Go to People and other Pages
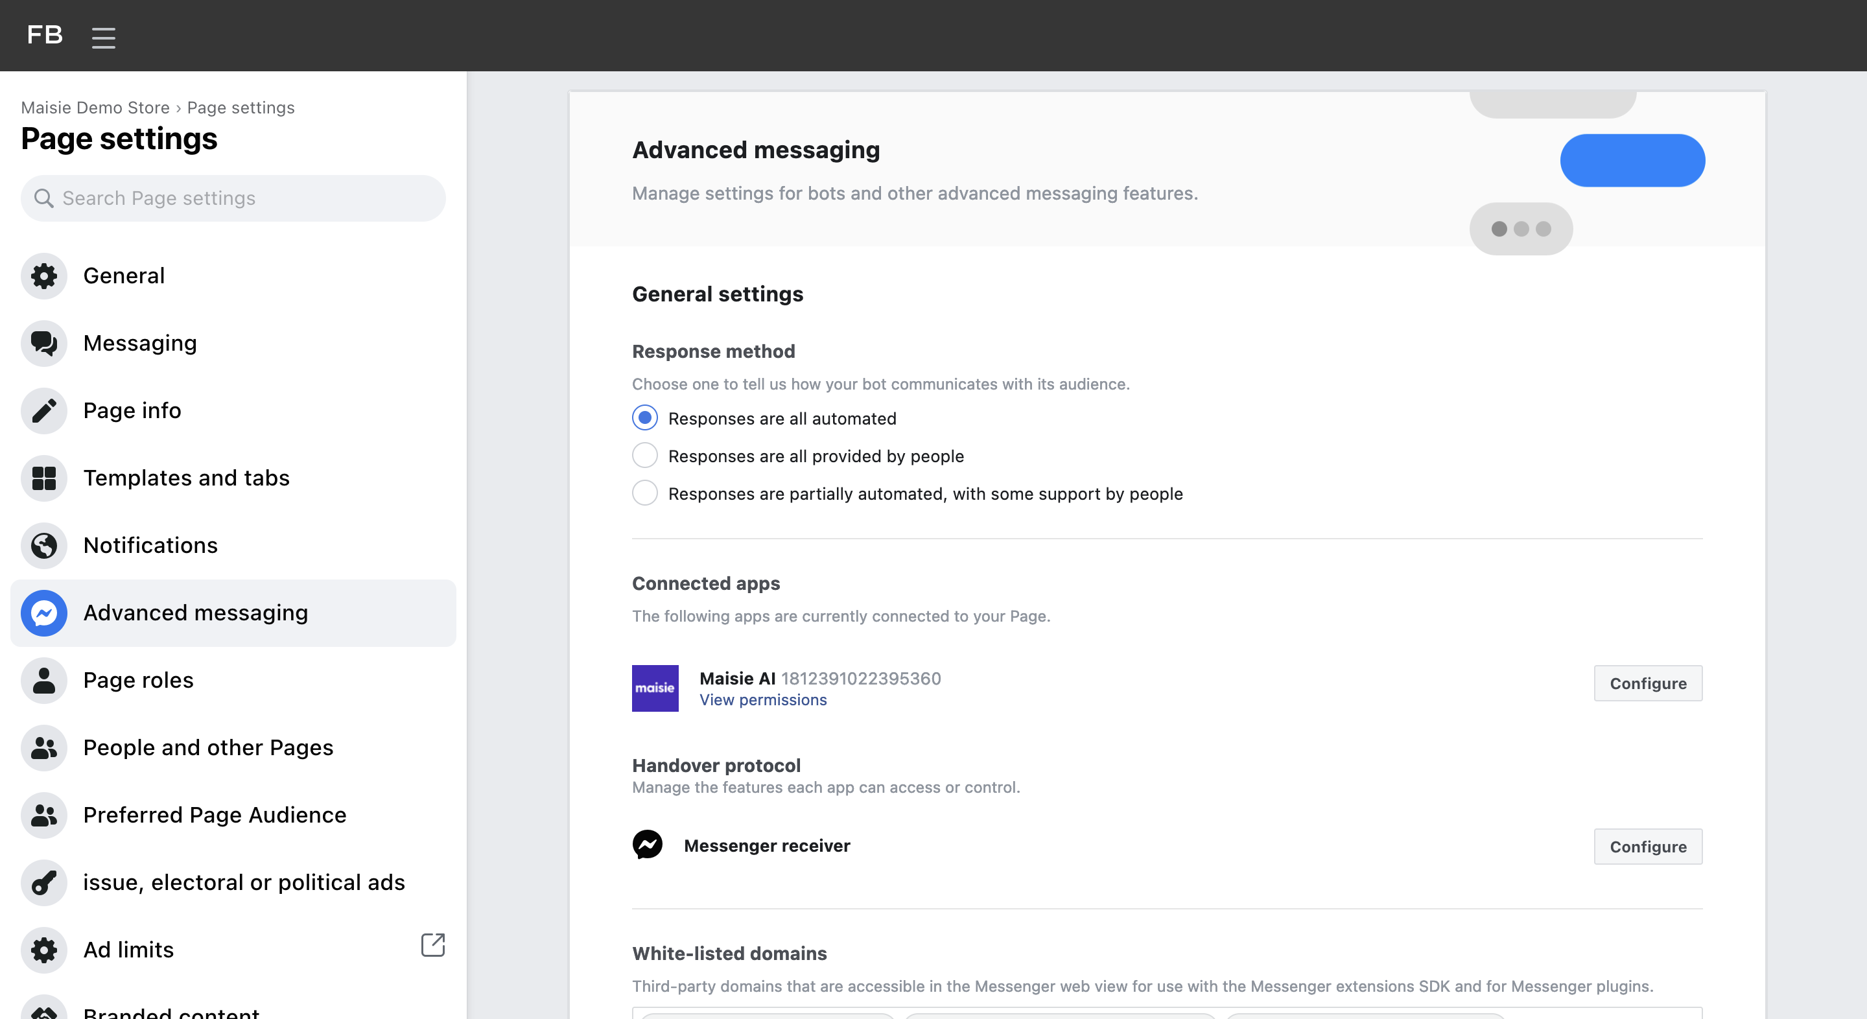 click(208, 748)
